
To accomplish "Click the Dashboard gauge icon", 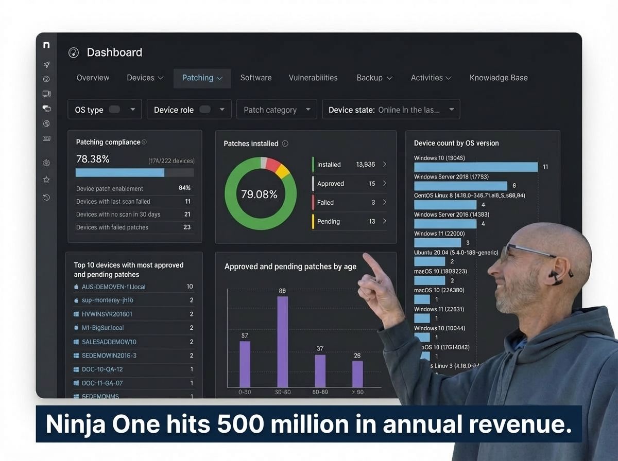I will pyautogui.click(x=74, y=52).
